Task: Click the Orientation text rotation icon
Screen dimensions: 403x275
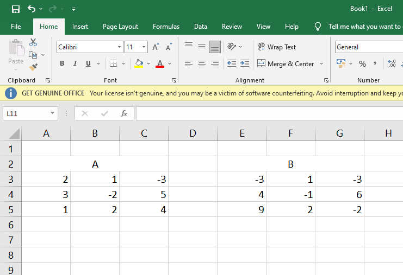Action: (x=232, y=47)
